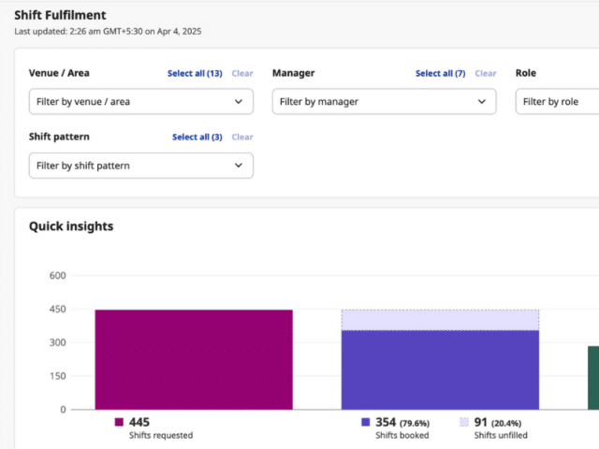Image resolution: width=599 pixels, height=449 pixels.
Task: Click the 150 y-axis label
Action: point(58,376)
